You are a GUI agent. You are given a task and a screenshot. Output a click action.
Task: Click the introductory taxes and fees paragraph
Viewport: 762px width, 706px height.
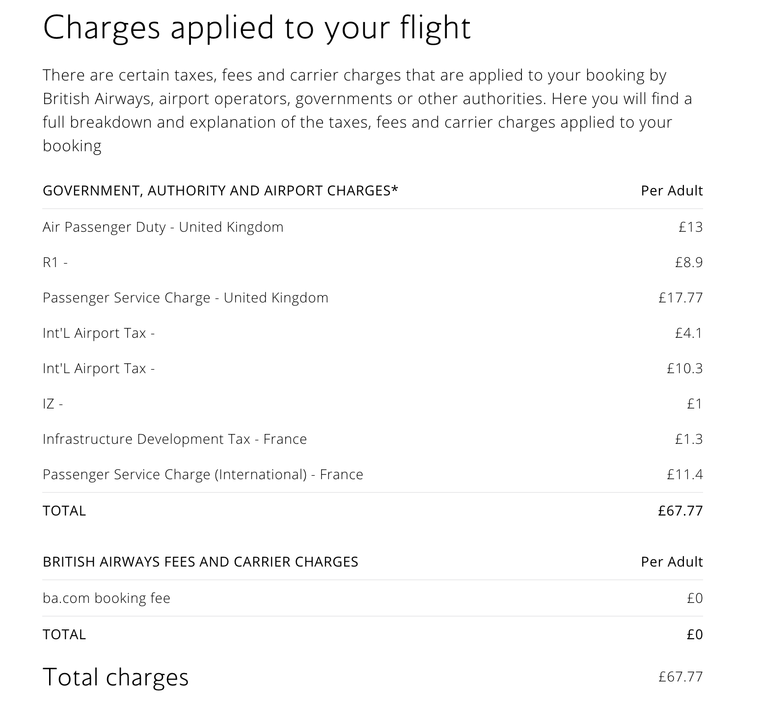367,110
